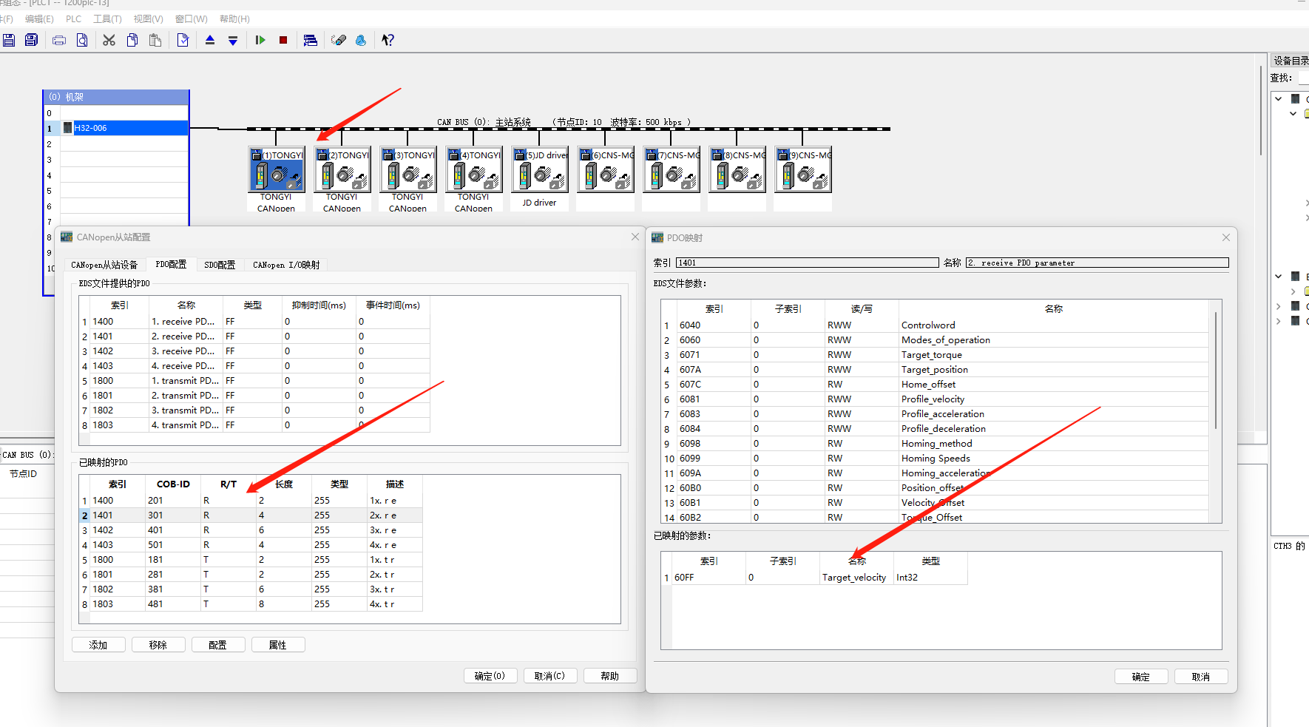This screenshot has width=1309, height=727.
Task: Click the device configuration list icon
Action: 311,40
